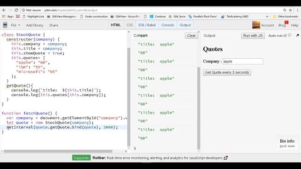Click the editor scrollbar right arrow
The width and height of the screenshot is (301, 169).
coord(126,151)
